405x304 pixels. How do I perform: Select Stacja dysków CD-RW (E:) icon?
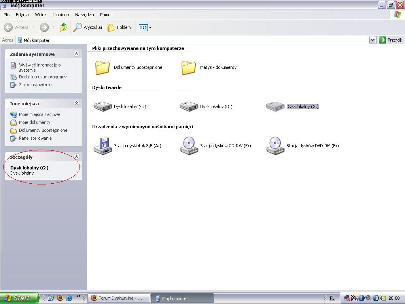[x=189, y=146]
